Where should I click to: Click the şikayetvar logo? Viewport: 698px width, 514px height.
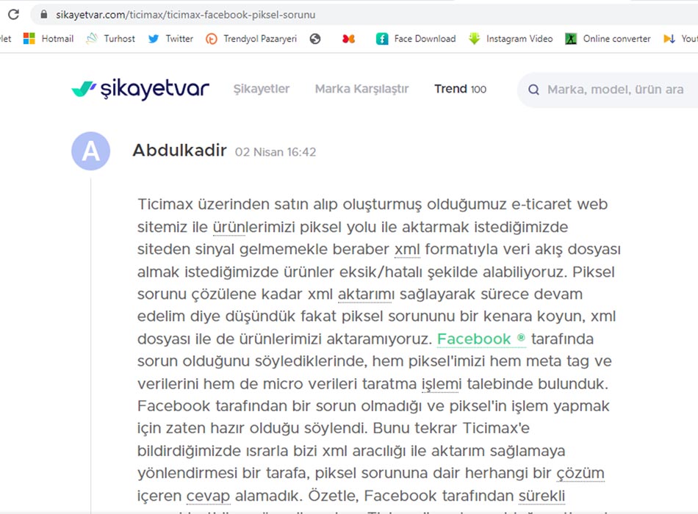(x=140, y=89)
